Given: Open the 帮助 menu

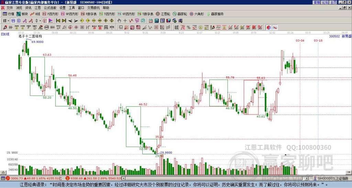Looking at the screenshot, I should pos(106,8).
